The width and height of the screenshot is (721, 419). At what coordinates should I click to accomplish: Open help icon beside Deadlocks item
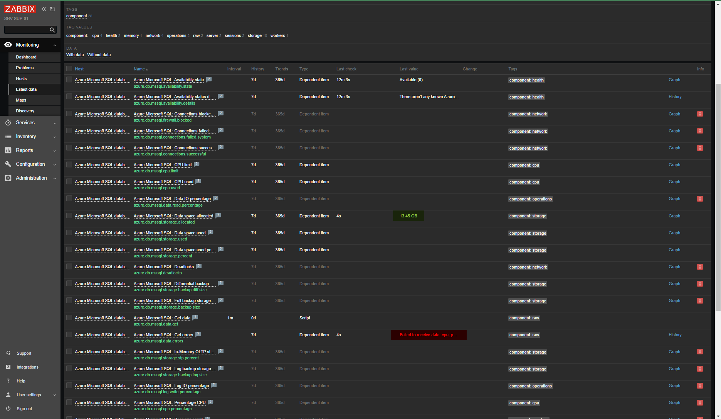199,267
